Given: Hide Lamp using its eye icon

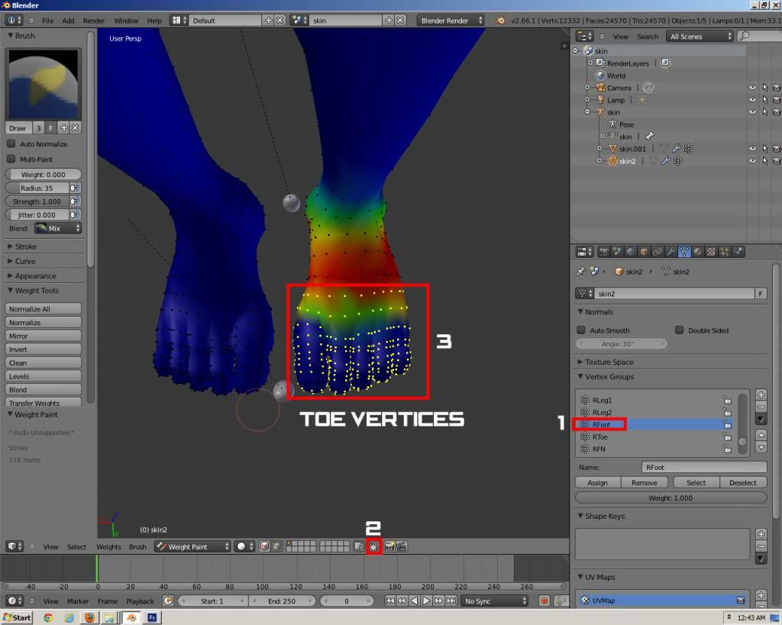Looking at the screenshot, I should pyautogui.click(x=752, y=100).
